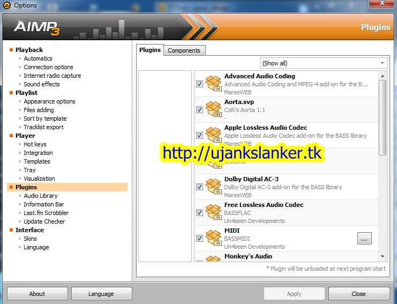397x304 pixels.
Task: Click the plugin list scroll down arrow
Action: [x=383, y=256]
